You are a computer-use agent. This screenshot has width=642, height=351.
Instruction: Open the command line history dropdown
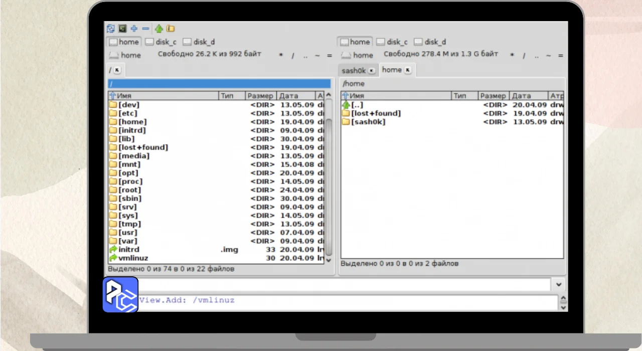(559, 285)
